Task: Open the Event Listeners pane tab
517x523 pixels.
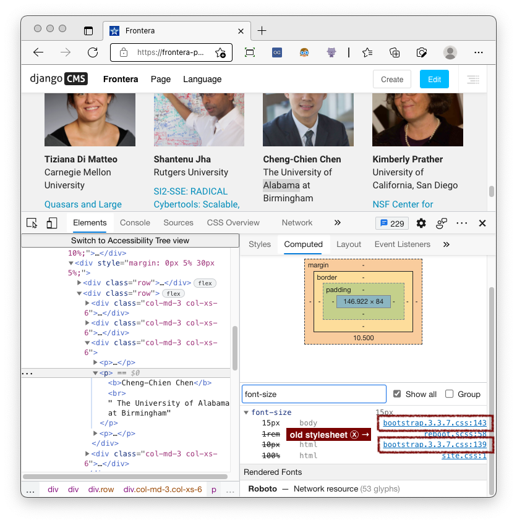Action: click(x=403, y=245)
